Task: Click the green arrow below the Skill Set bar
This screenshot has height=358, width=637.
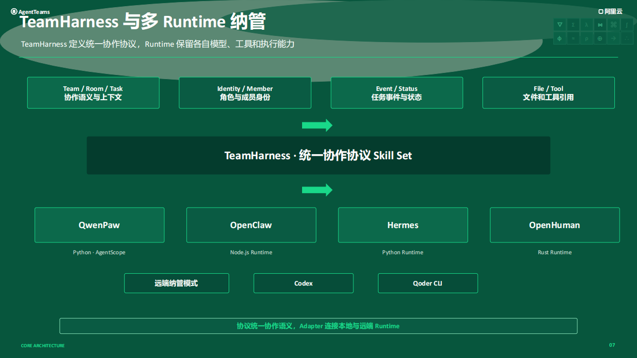Action: click(x=317, y=190)
